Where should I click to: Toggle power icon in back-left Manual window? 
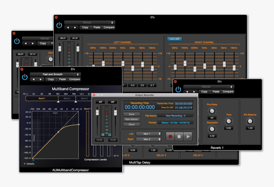[x=17, y=41]
